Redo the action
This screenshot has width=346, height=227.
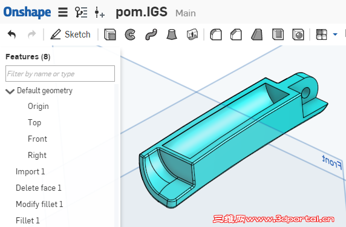tap(32, 35)
